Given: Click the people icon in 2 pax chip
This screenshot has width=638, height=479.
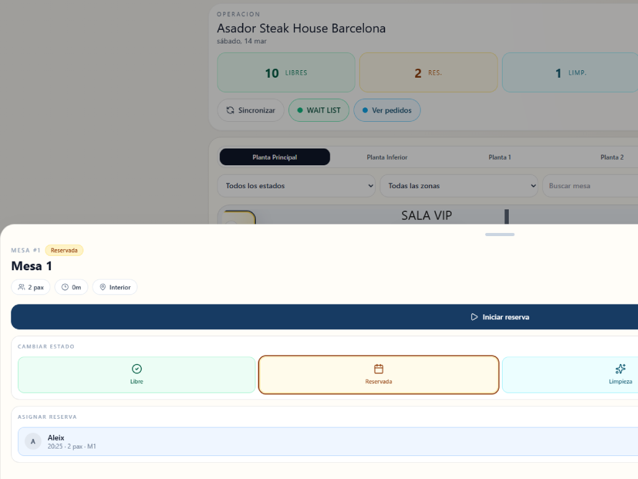Looking at the screenshot, I should [22, 287].
